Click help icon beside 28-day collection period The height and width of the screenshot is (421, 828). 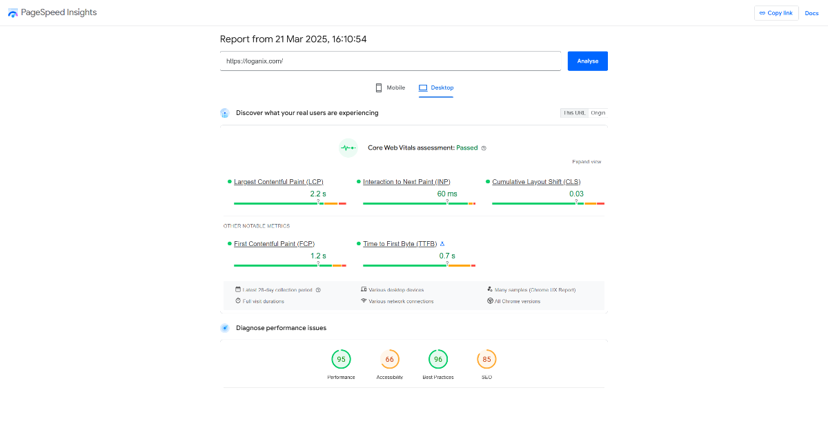coord(318,290)
